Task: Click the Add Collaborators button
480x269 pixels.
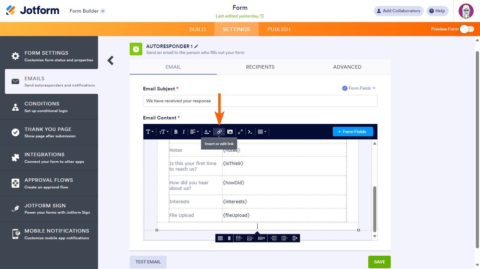Action: point(399,11)
